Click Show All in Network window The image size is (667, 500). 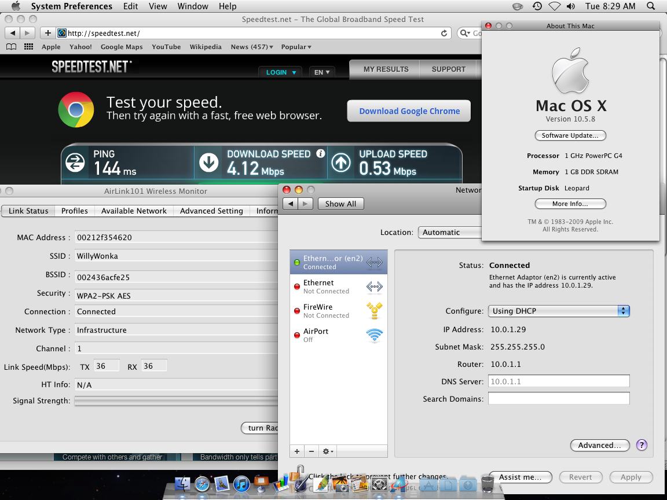pos(340,204)
